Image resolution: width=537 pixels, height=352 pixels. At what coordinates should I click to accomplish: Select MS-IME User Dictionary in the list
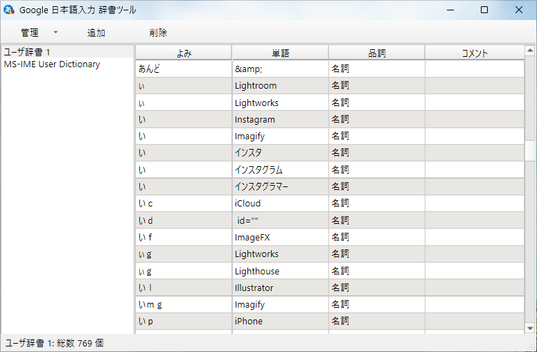coord(67,64)
